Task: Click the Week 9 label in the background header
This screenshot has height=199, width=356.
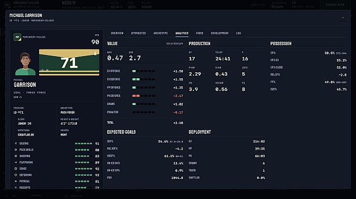Action: coord(69,3)
